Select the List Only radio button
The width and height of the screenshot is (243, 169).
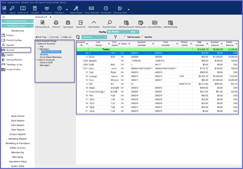(49, 37)
